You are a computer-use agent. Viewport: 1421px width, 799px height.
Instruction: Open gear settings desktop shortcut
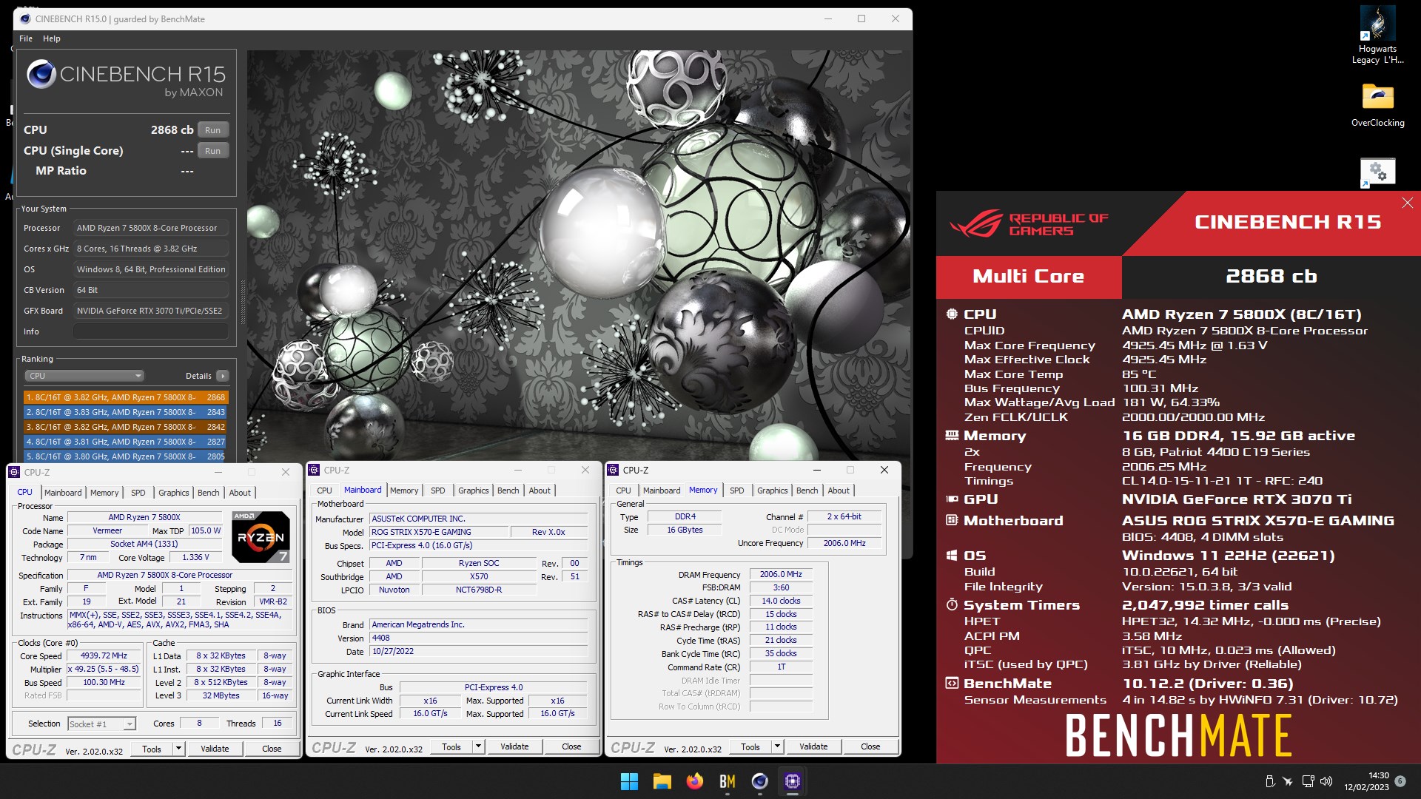pyautogui.click(x=1377, y=172)
